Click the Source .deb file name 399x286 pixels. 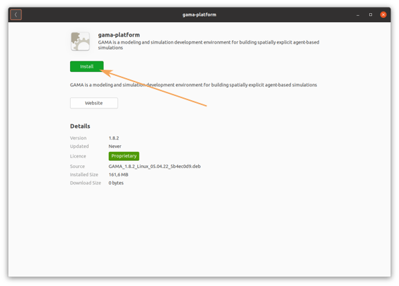coord(154,166)
